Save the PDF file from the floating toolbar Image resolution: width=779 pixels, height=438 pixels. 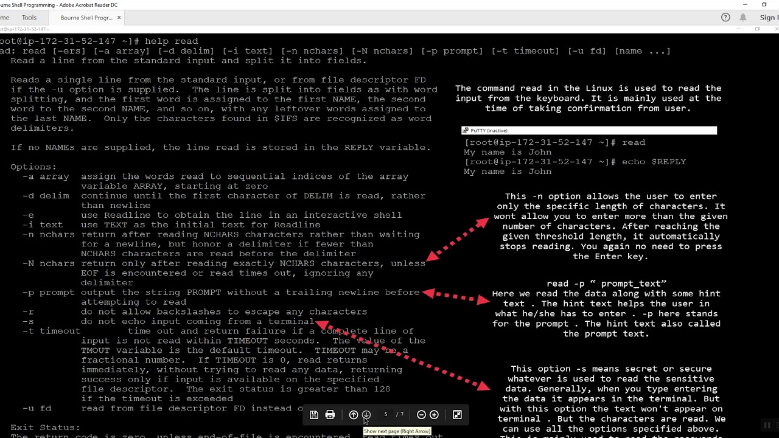click(x=314, y=415)
